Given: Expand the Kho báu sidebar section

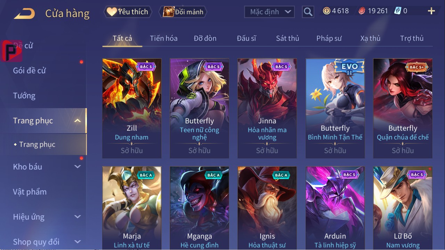Looking at the screenshot, I should pyautogui.click(x=78, y=167).
